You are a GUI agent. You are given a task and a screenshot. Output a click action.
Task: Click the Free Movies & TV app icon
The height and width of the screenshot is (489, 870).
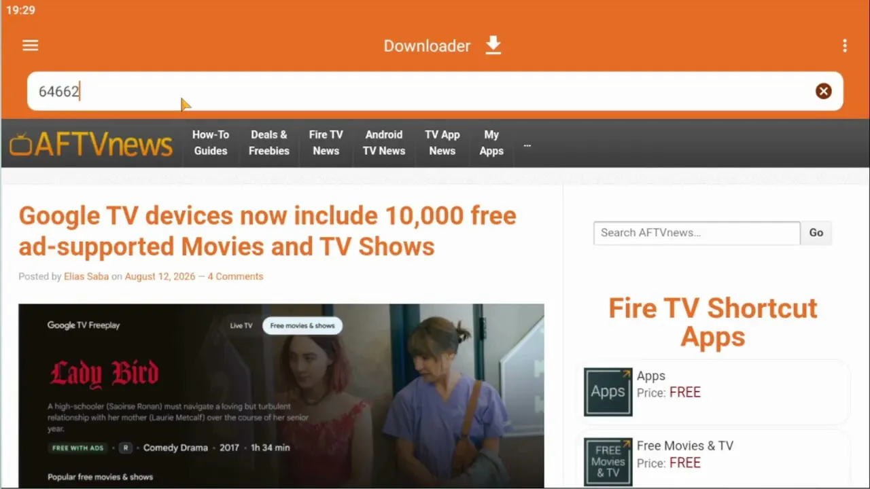point(608,462)
